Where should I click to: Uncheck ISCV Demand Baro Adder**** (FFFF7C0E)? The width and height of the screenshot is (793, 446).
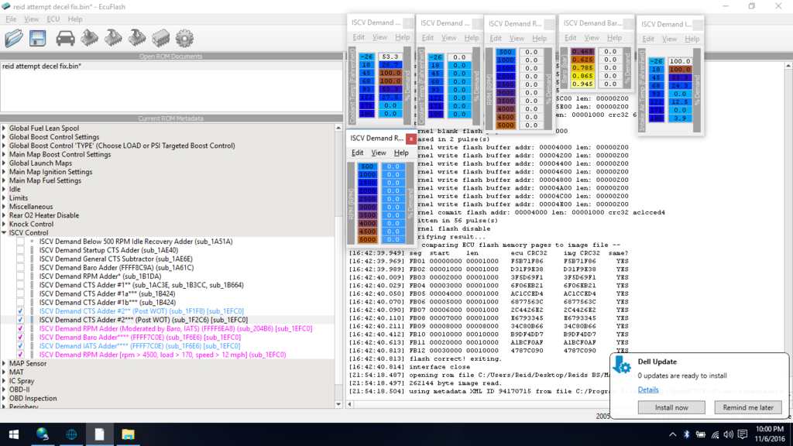point(20,338)
